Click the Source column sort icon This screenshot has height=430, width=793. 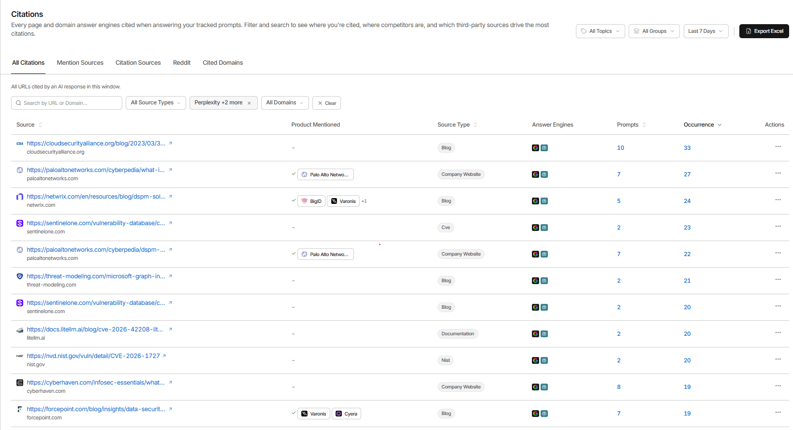40,125
